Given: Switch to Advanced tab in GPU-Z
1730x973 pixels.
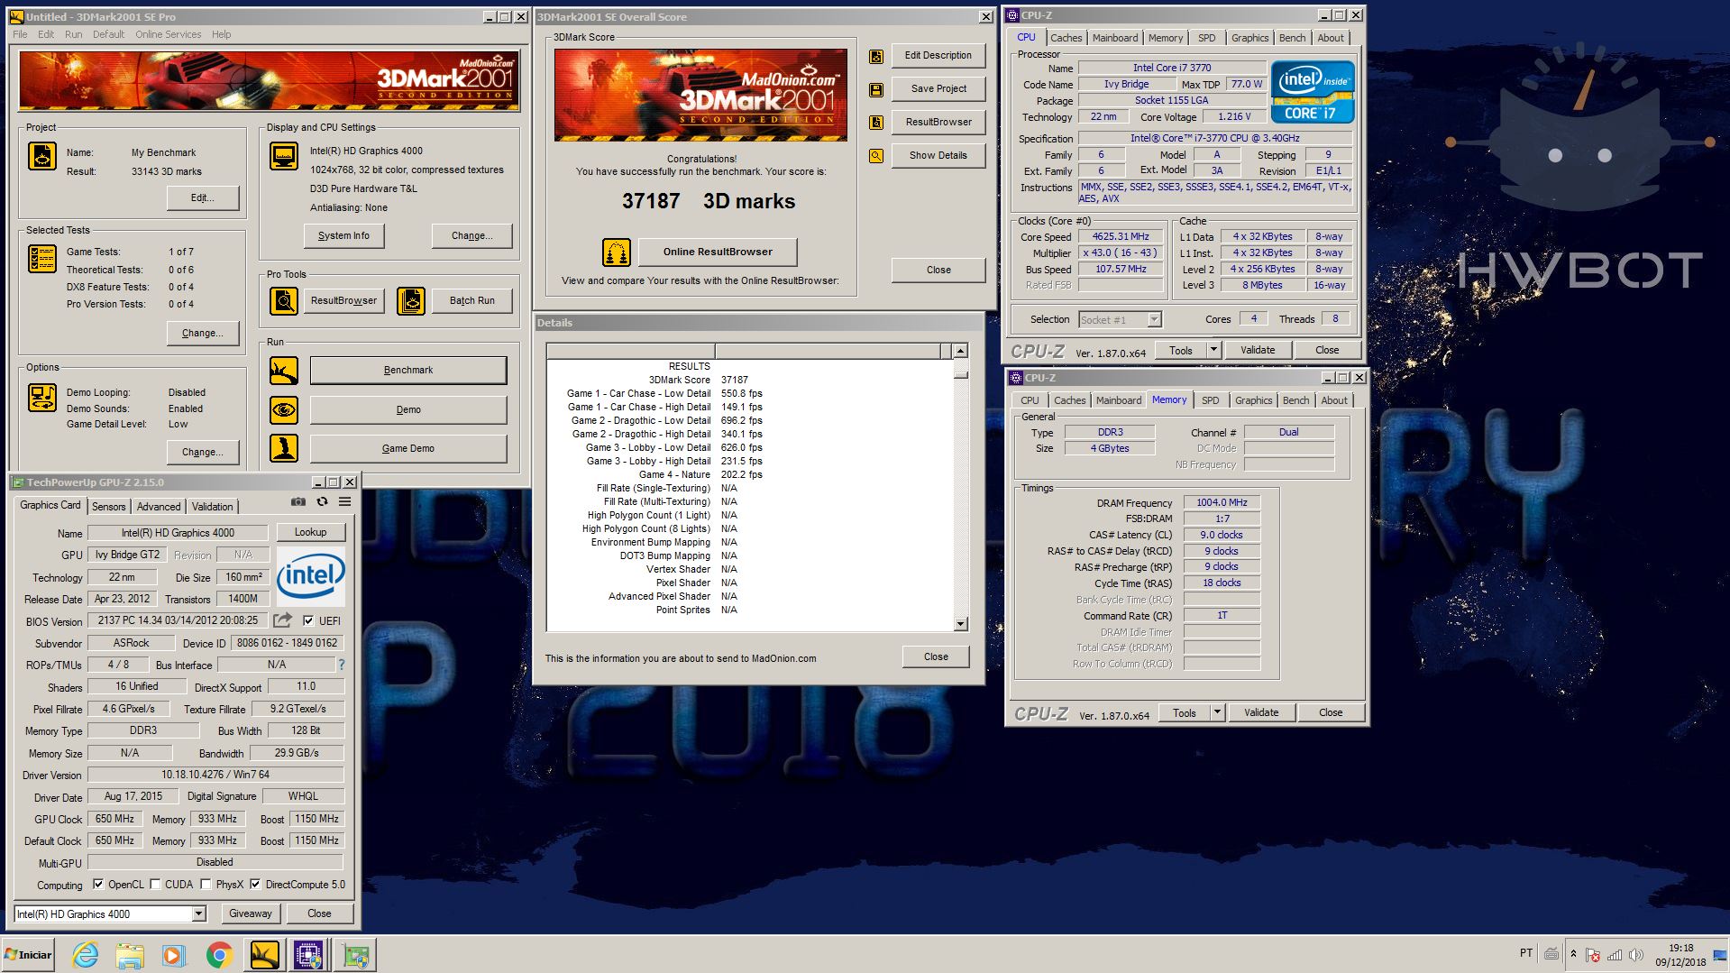Looking at the screenshot, I should 159,506.
